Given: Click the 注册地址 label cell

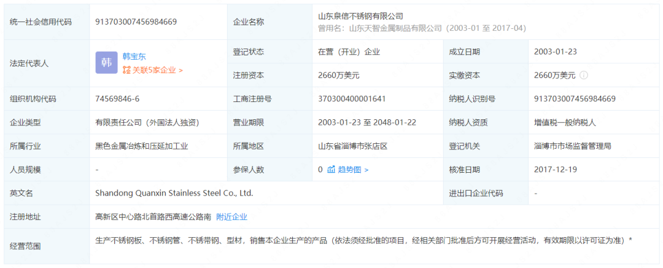Looking at the screenshot, I should [47, 217].
